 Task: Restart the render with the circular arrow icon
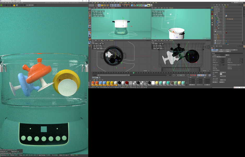pos(4,5)
